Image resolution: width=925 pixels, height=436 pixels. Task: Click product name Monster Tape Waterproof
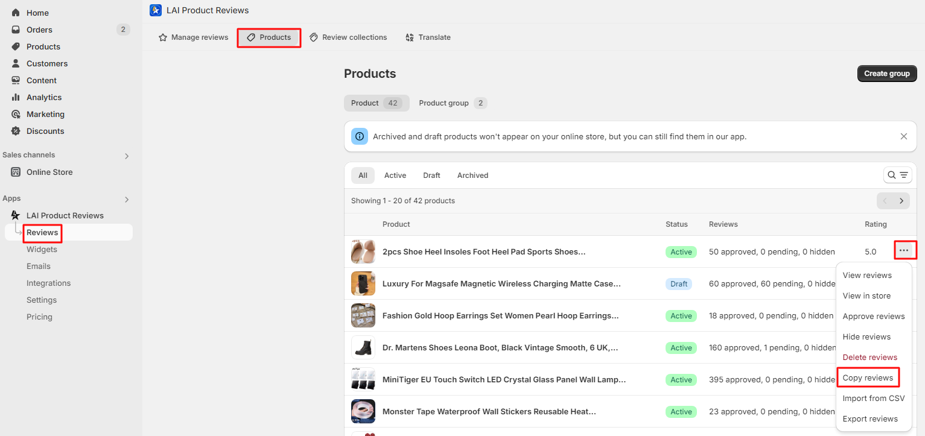click(489, 411)
